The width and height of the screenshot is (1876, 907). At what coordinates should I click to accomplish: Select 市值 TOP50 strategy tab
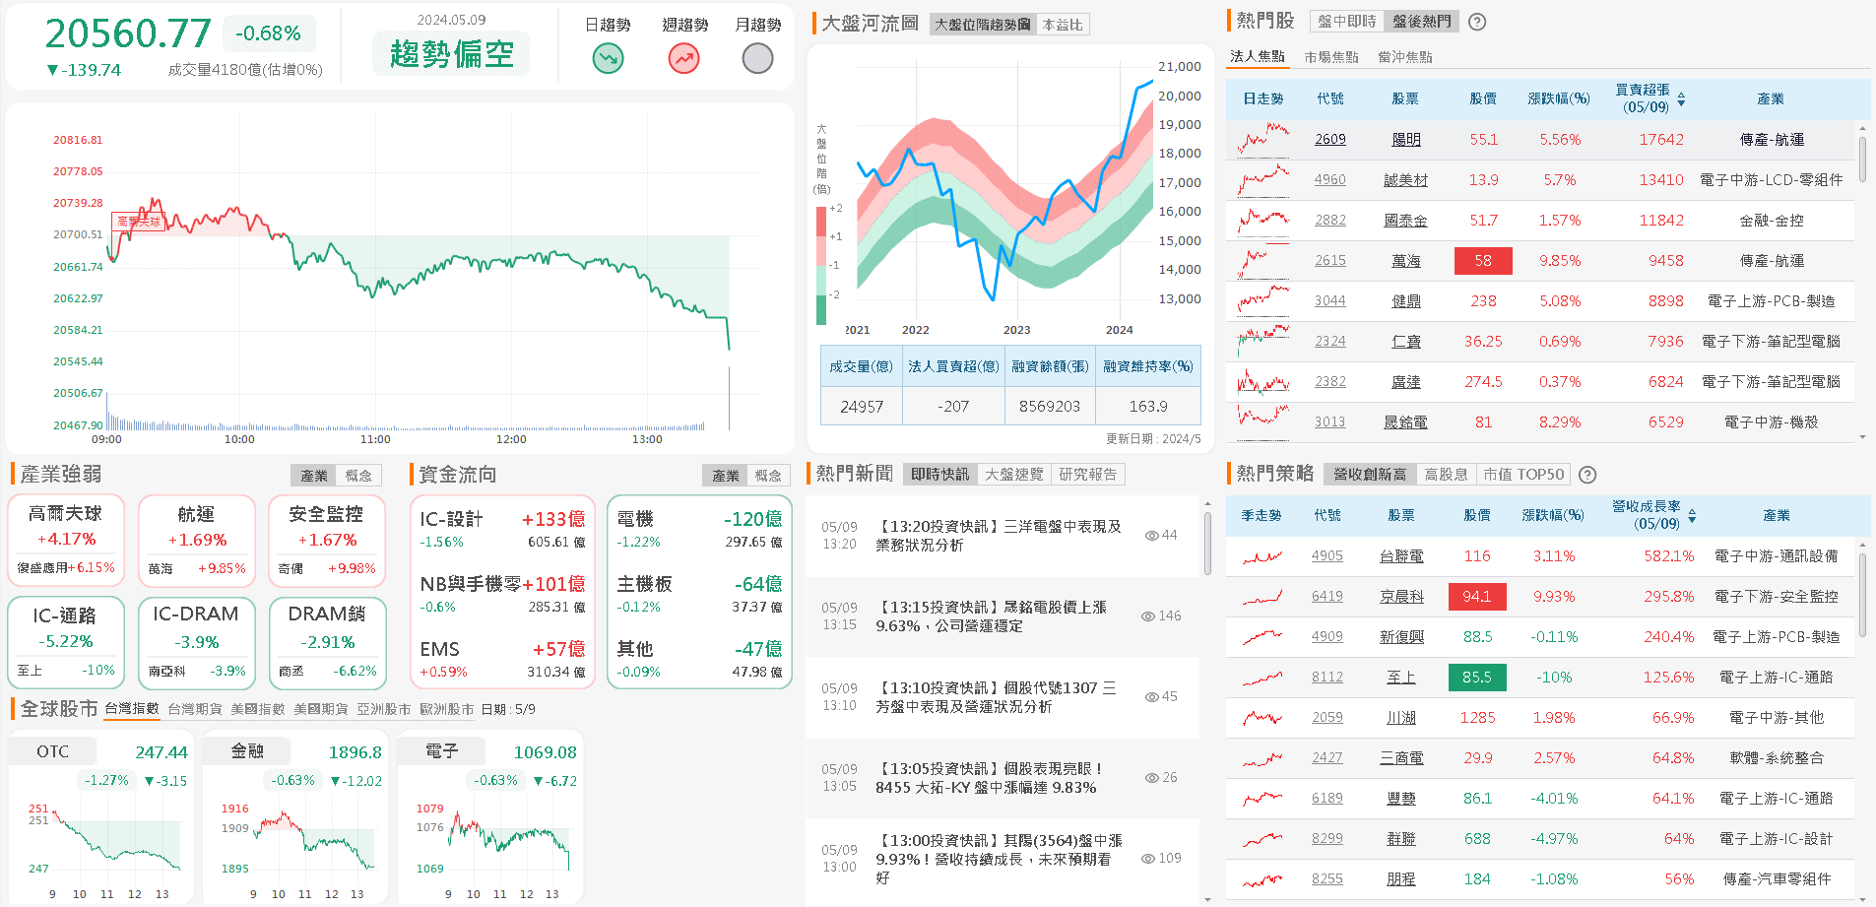[1523, 475]
